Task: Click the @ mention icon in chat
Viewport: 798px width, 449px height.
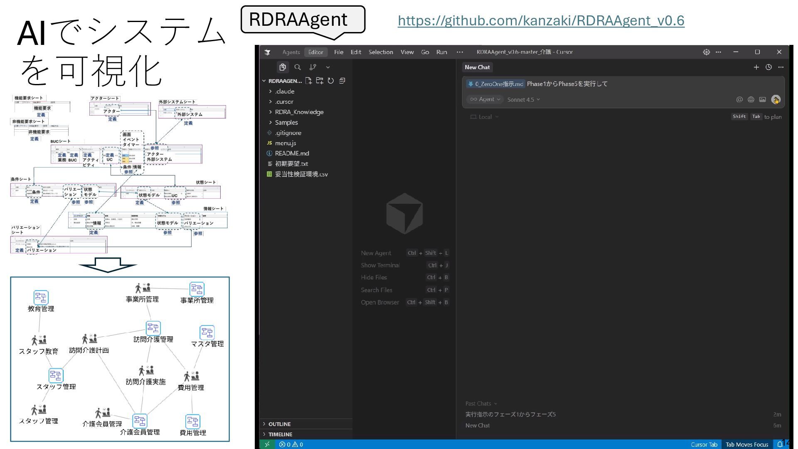Action: pos(739,99)
